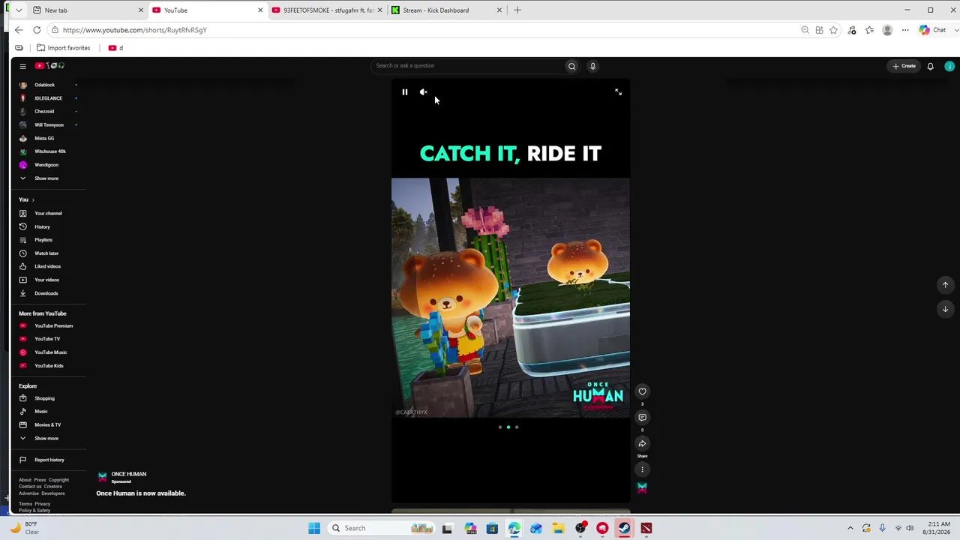Open the YouTube guide hamburger menu

click(x=22, y=66)
